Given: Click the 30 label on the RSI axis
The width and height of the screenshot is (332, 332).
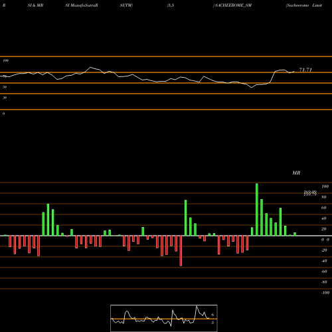Looking at the screenshot, I should (5, 98).
